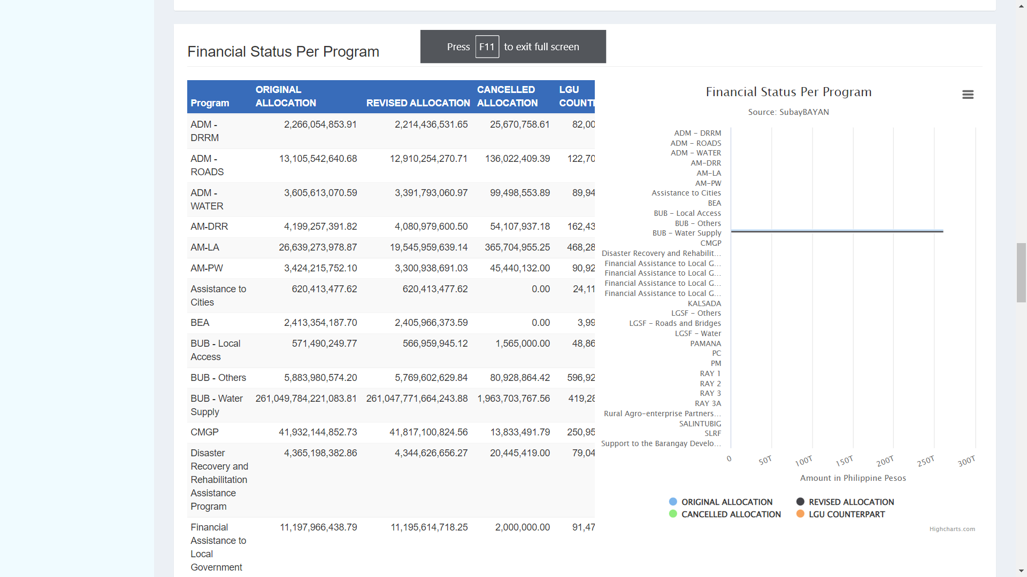Click the BUB - Water Supply chart bar
The height and width of the screenshot is (577, 1027).
pos(837,231)
